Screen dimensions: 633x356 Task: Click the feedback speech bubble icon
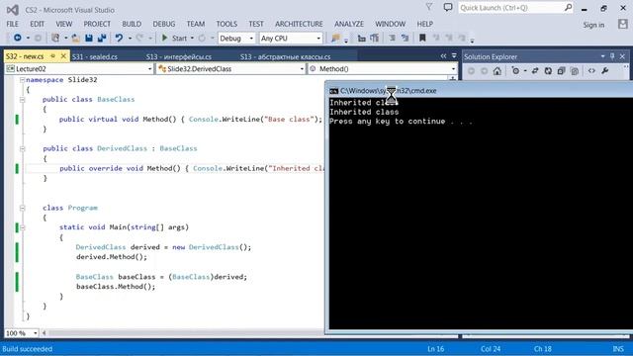(x=448, y=7)
